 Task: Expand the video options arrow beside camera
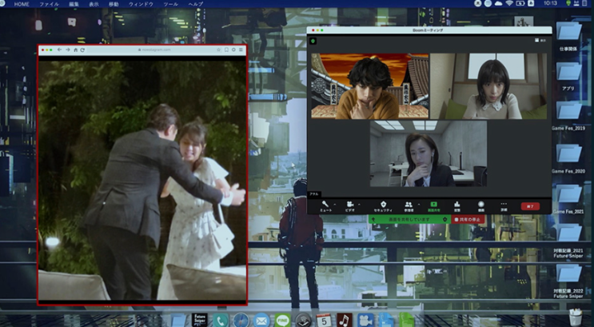359,205
